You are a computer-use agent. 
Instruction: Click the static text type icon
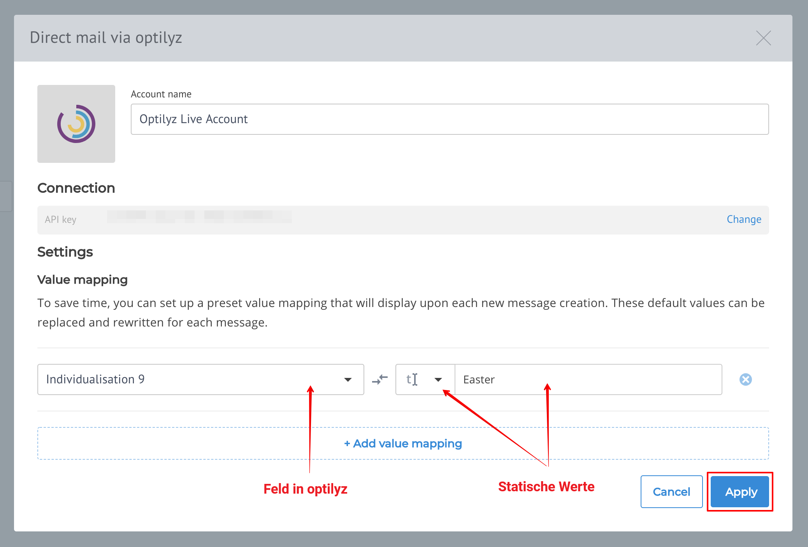[412, 379]
